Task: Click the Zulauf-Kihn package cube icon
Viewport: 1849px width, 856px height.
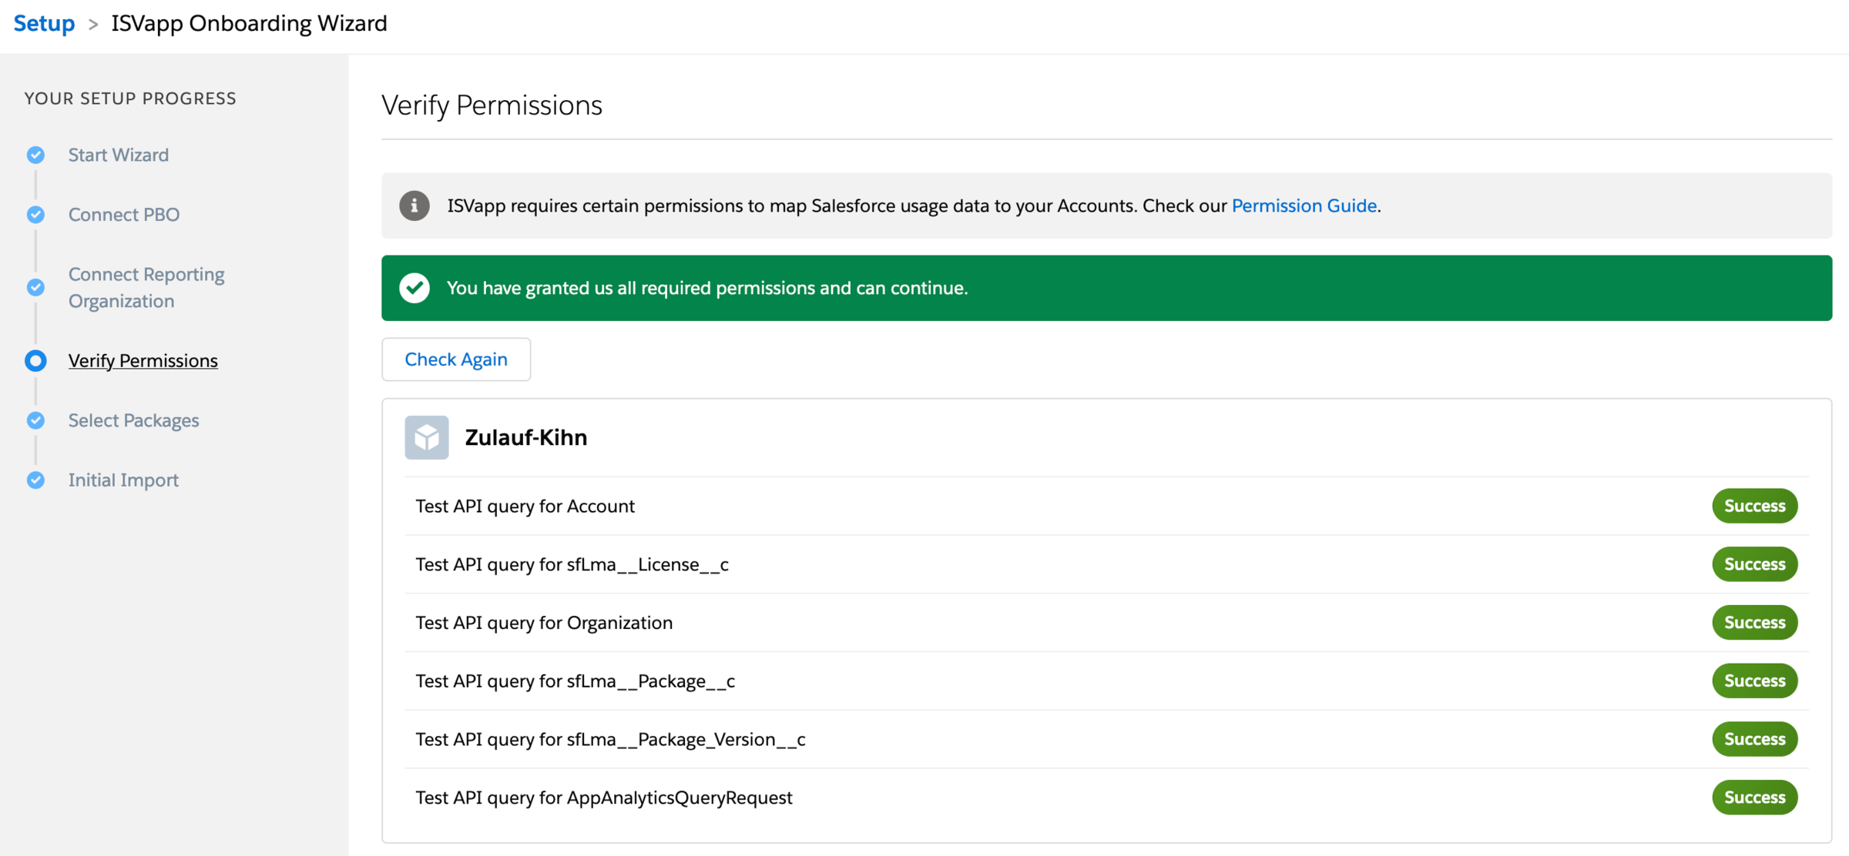Action: pos(427,437)
